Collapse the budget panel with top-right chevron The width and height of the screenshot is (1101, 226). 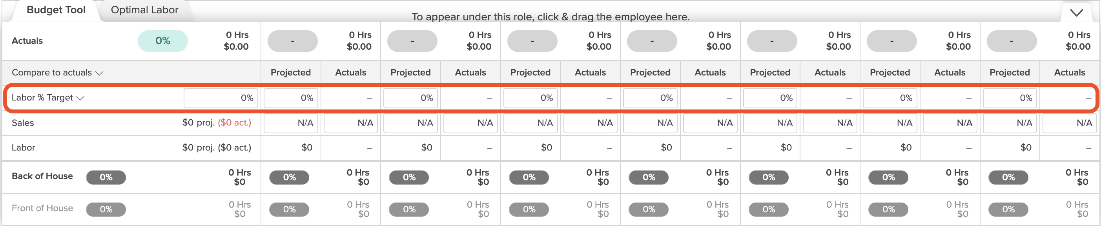click(x=1076, y=13)
